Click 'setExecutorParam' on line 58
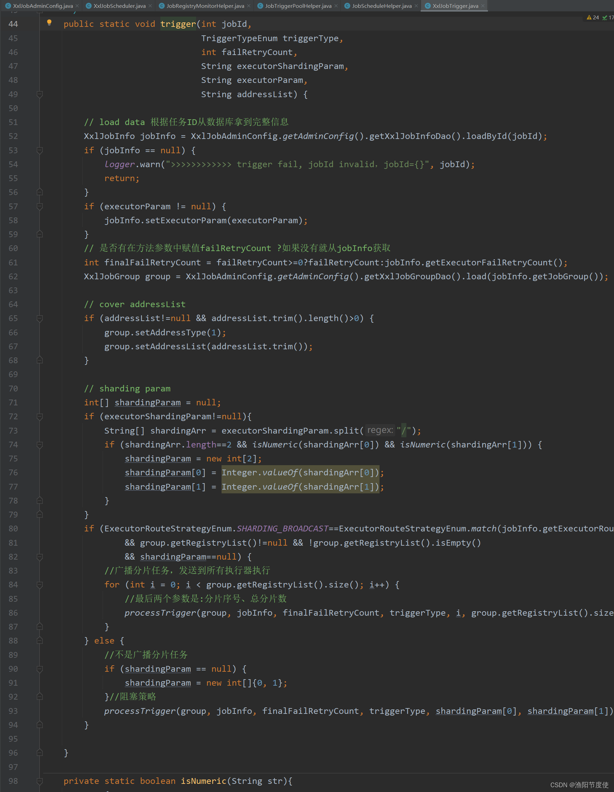Viewport: 614px width, 792px height. [x=186, y=221]
